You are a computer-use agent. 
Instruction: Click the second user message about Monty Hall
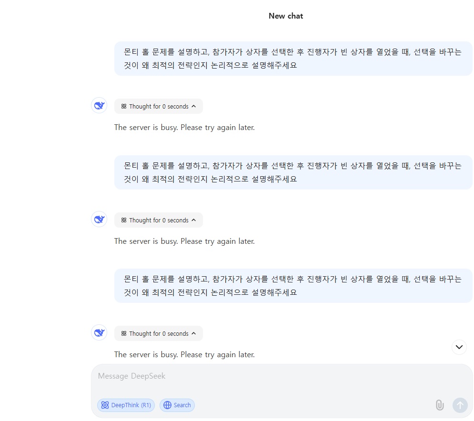coord(293,172)
